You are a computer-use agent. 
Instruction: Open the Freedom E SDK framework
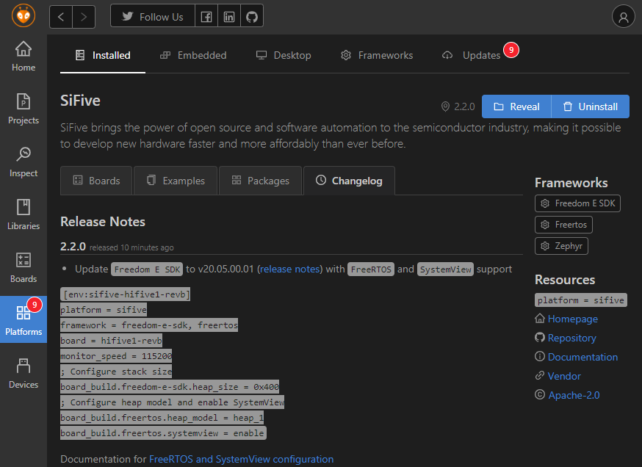[x=577, y=203]
